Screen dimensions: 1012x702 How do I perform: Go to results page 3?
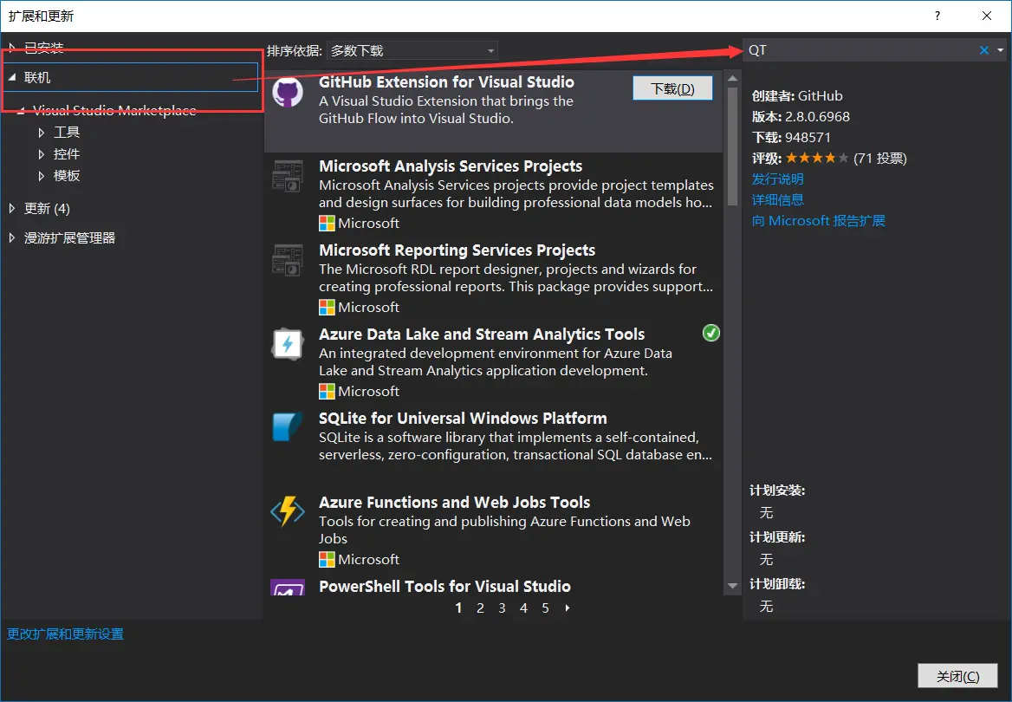[502, 608]
